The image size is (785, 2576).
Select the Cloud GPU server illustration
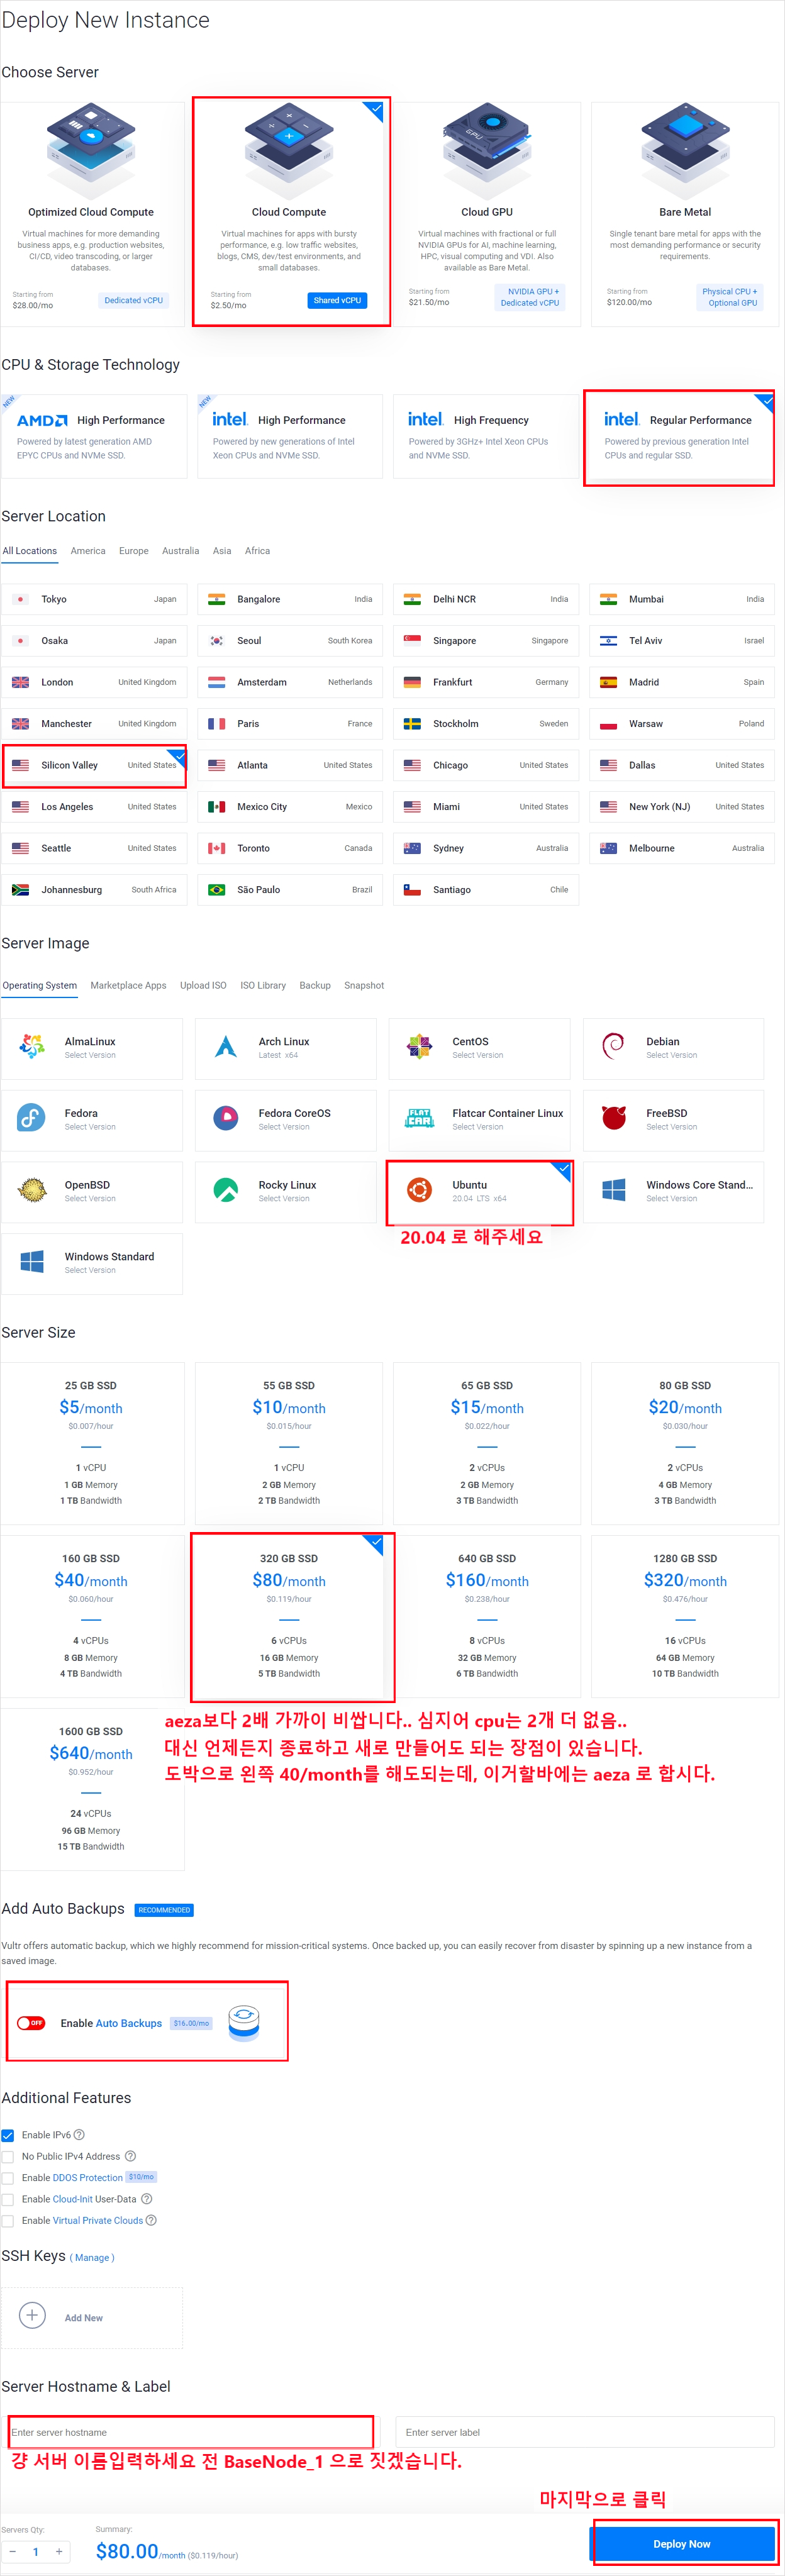point(487,149)
